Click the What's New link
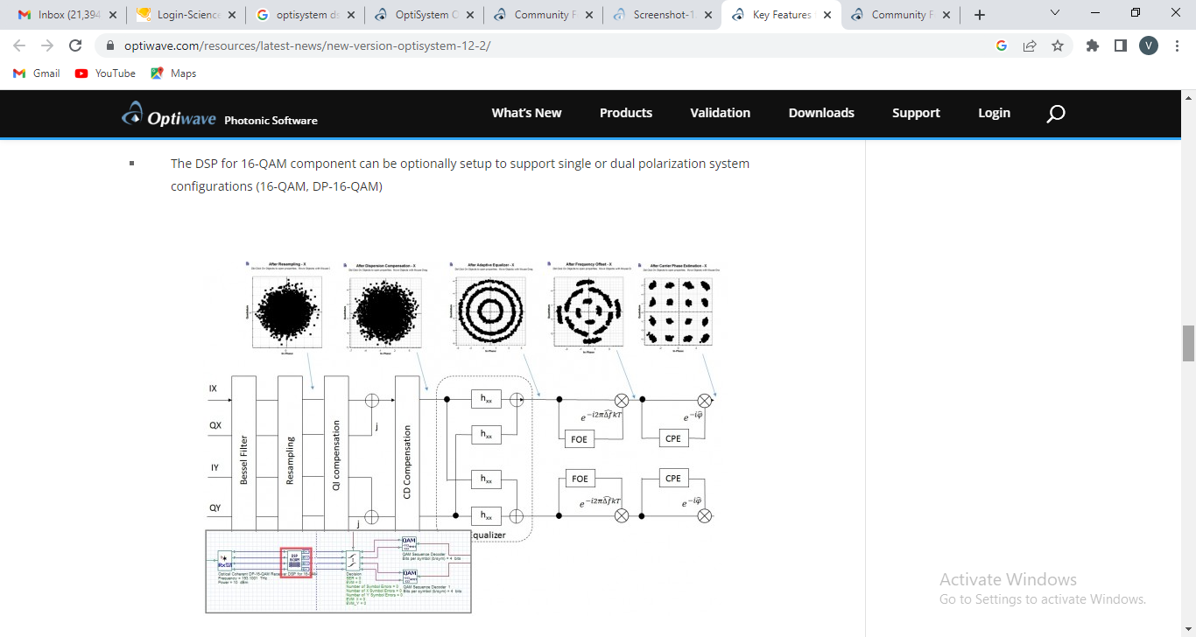Image resolution: width=1196 pixels, height=637 pixels. click(526, 113)
